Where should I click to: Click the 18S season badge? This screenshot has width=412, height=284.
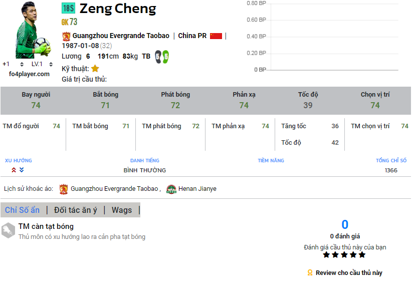pyautogui.click(x=68, y=8)
